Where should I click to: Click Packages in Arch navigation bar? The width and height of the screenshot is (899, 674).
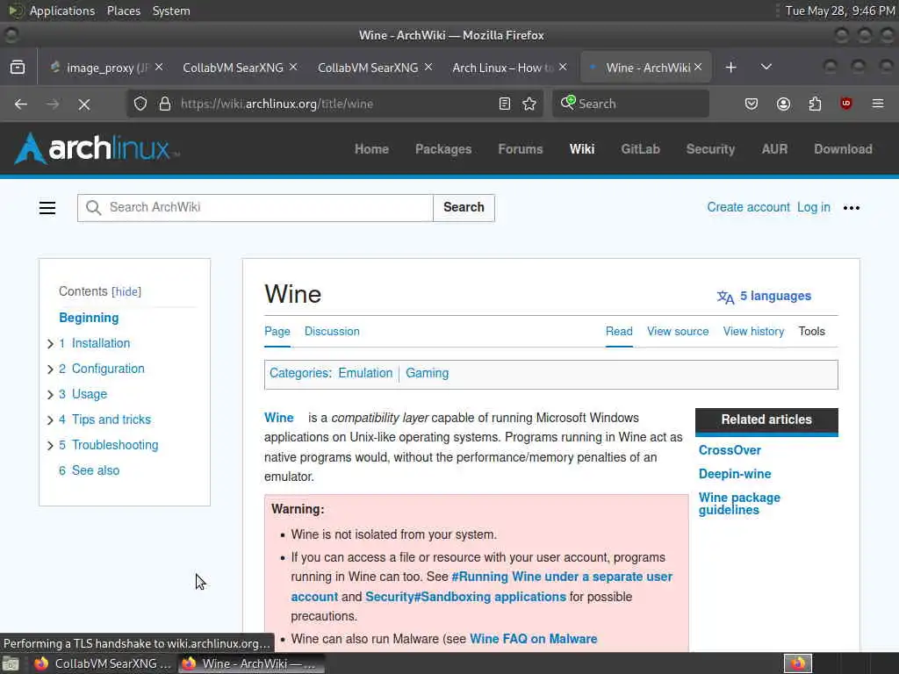(x=443, y=149)
